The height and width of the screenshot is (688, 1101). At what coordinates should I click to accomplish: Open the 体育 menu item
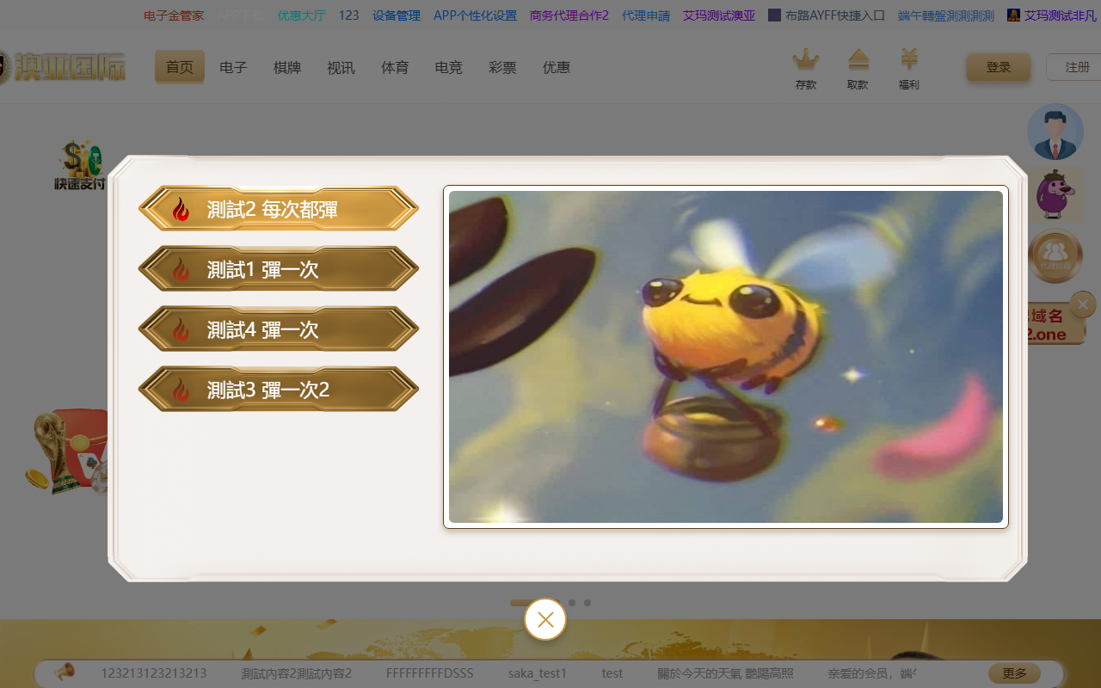coord(395,67)
